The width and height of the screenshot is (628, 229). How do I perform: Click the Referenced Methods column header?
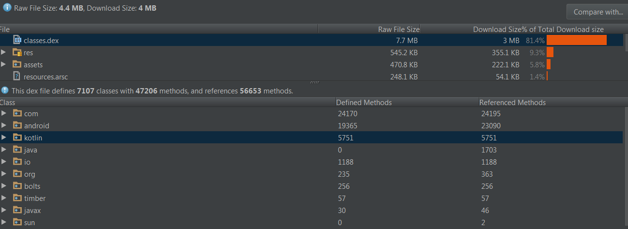coord(512,103)
